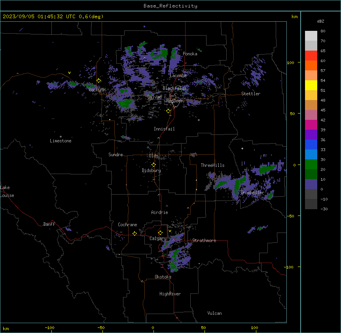The width and height of the screenshot is (341, 333).
Task: Select the Blackfalds label
Action: [174, 88]
